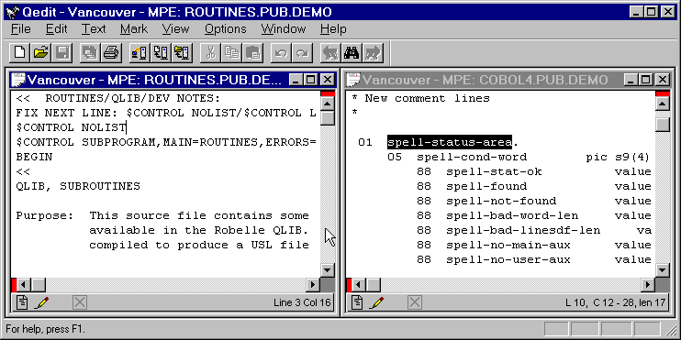Click X box icon in ROUTINES status bar
Screen dimensions: 681x340
click(80, 302)
